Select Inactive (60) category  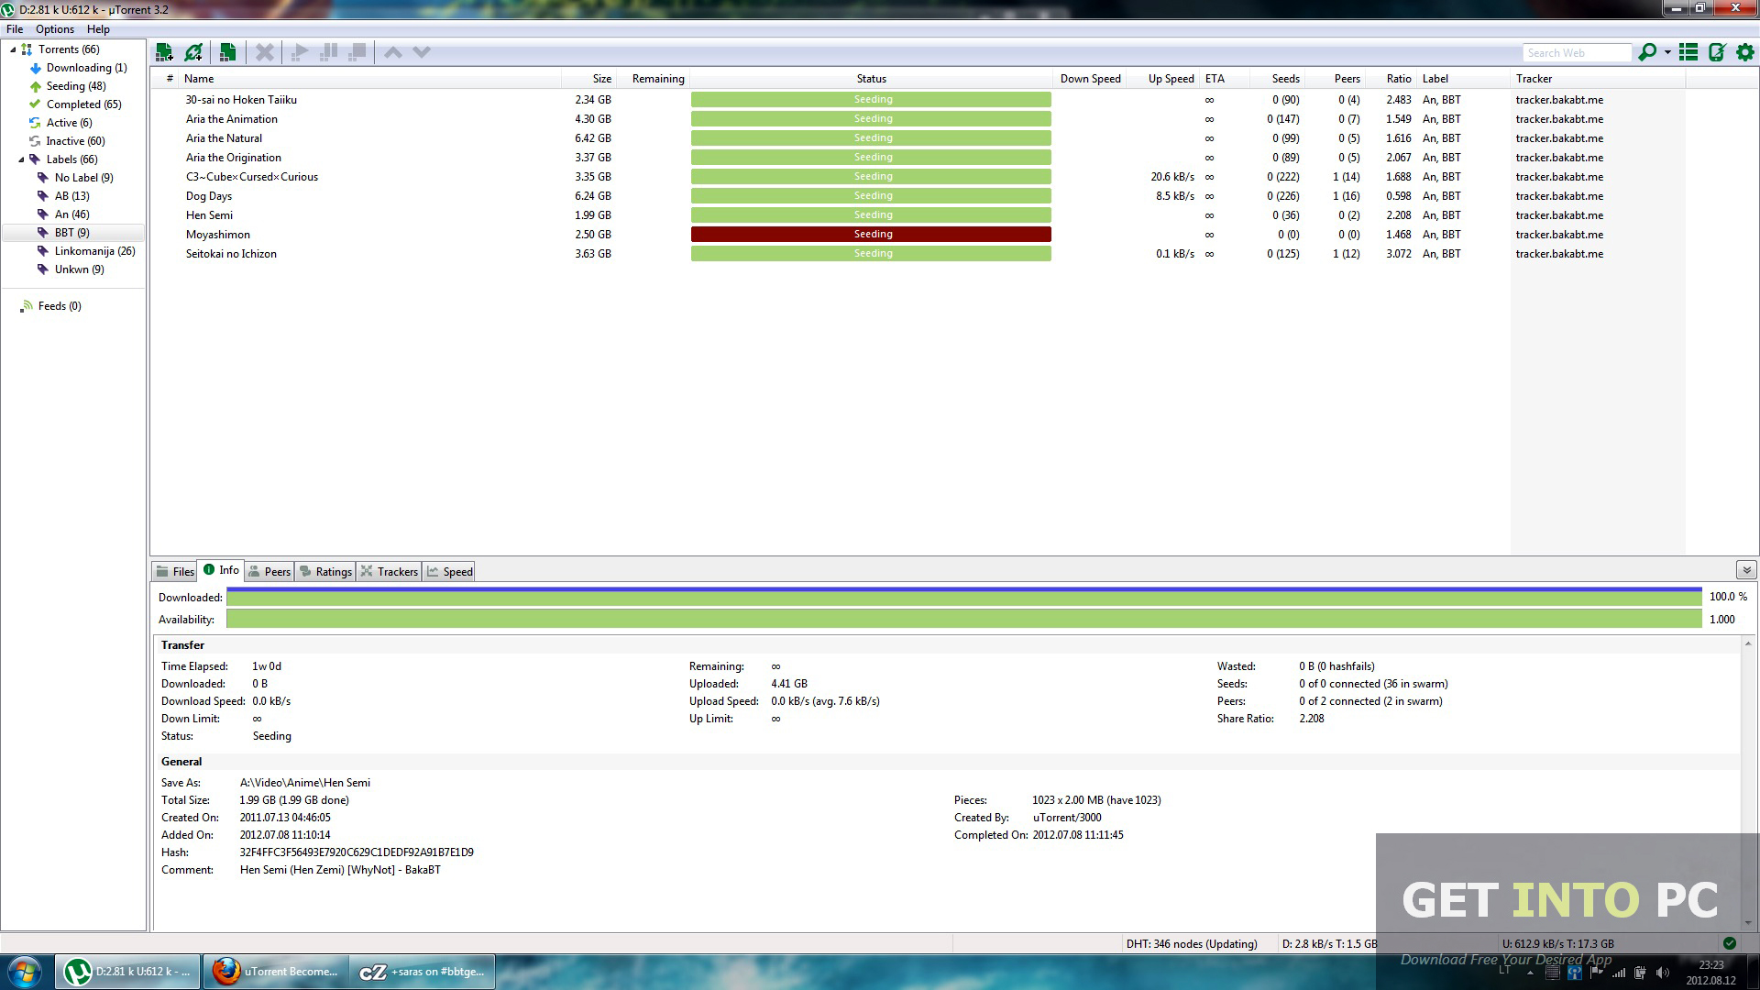[75, 141]
